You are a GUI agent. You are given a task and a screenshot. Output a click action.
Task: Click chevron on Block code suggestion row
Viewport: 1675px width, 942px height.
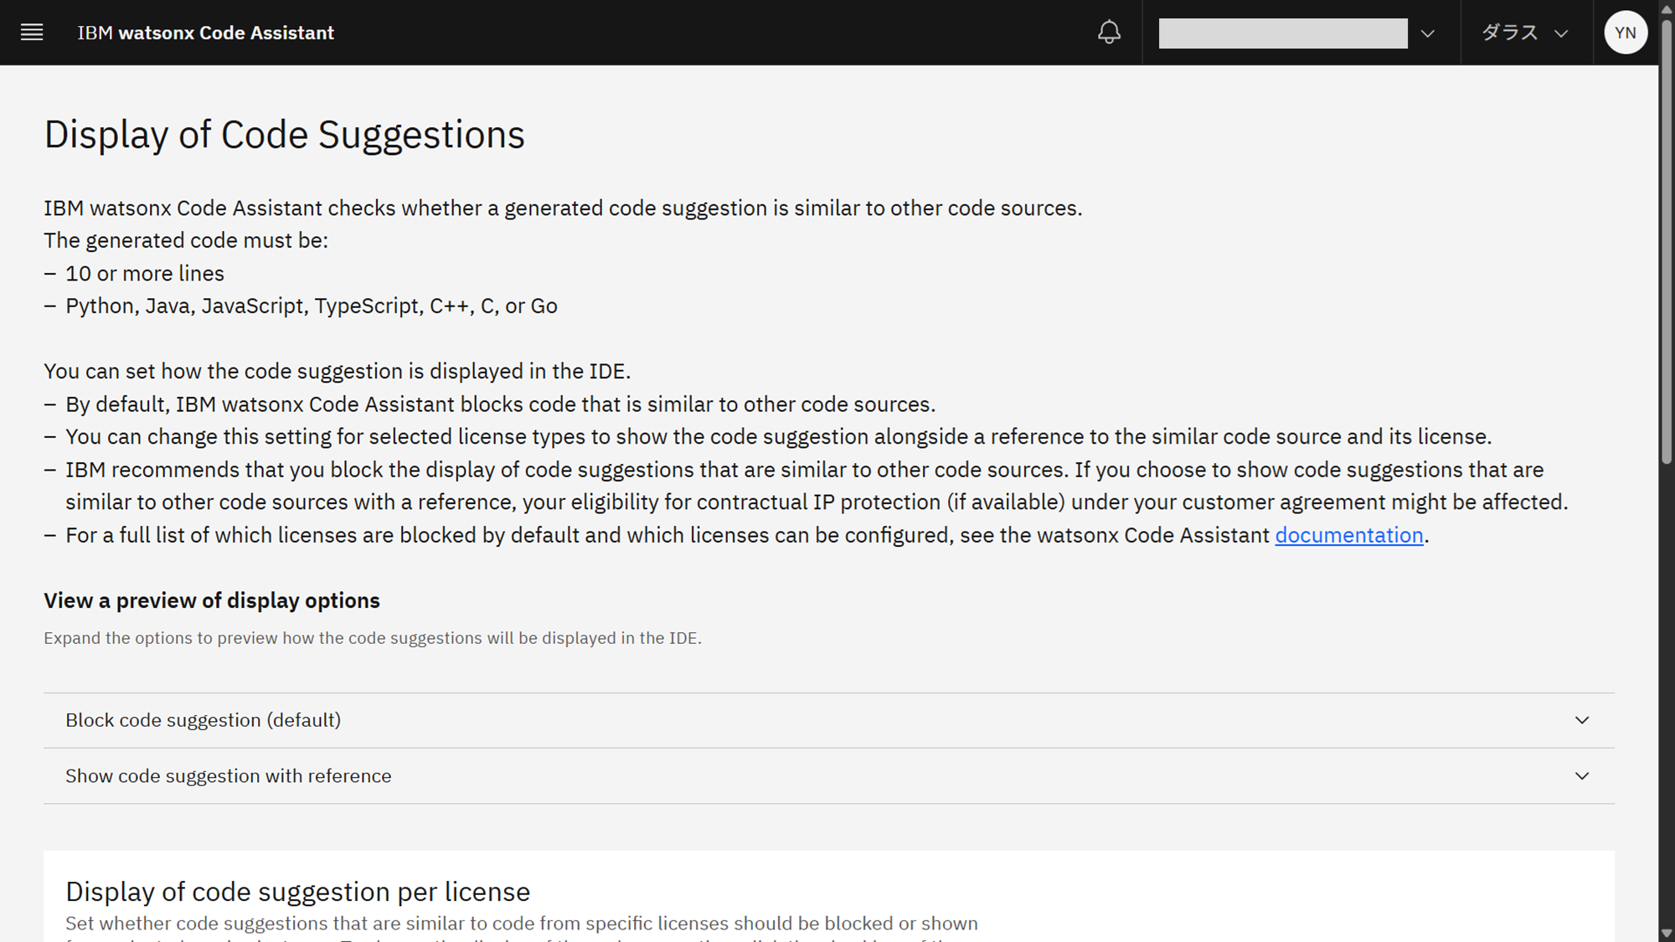coord(1581,720)
